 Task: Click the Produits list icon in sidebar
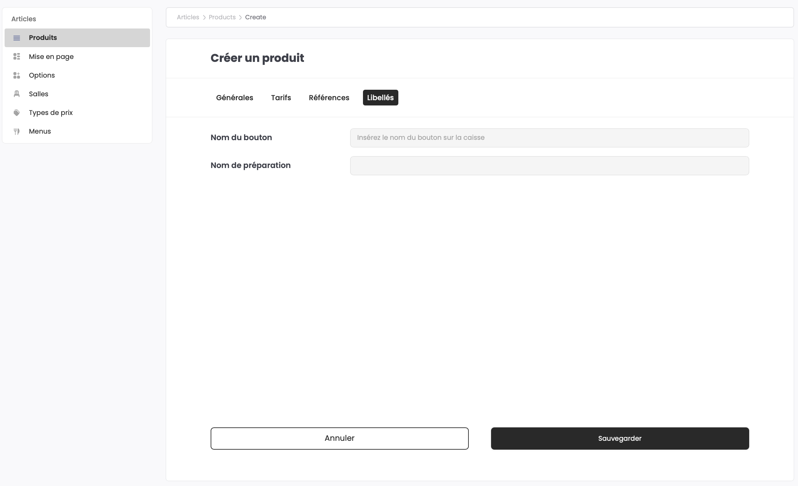coord(17,38)
